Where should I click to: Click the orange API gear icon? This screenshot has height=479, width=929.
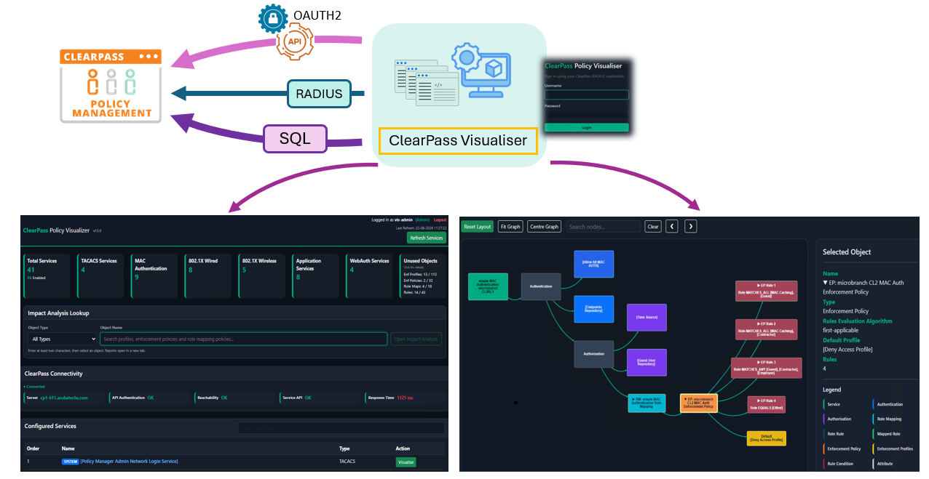point(295,42)
